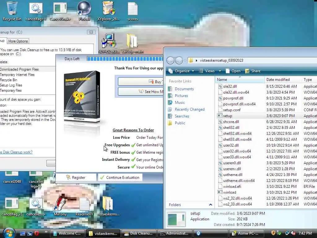This screenshot has height=238, width=317.
Task: Click the Switch between windows quick launch icon
Action: (29, 233)
